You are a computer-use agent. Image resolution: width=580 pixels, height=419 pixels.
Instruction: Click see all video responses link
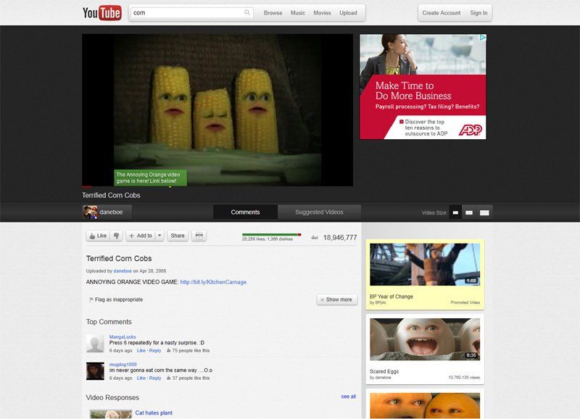[x=349, y=397]
